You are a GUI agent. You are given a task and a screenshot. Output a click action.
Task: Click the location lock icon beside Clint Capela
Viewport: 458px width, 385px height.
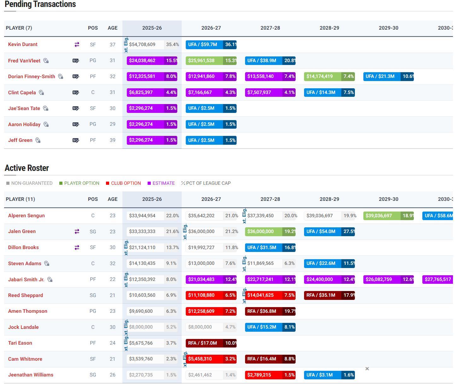pyautogui.click(x=41, y=93)
